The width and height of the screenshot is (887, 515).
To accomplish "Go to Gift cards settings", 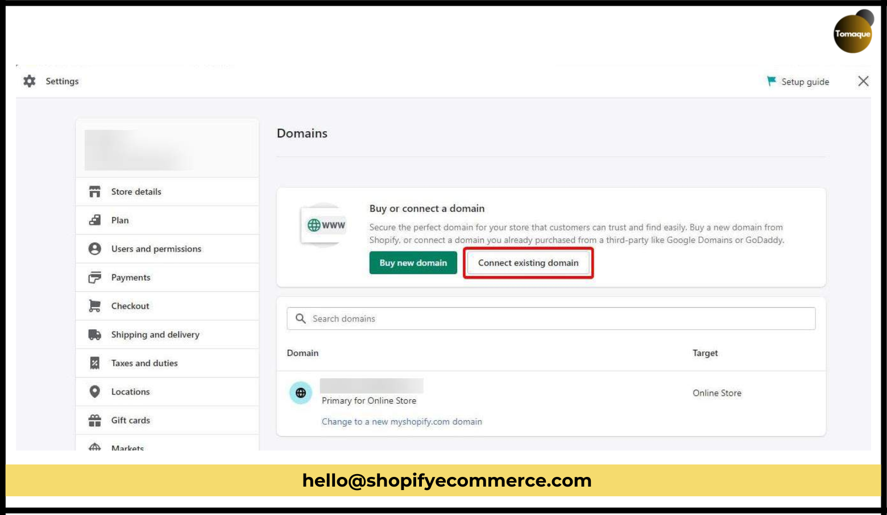I will 167,420.
